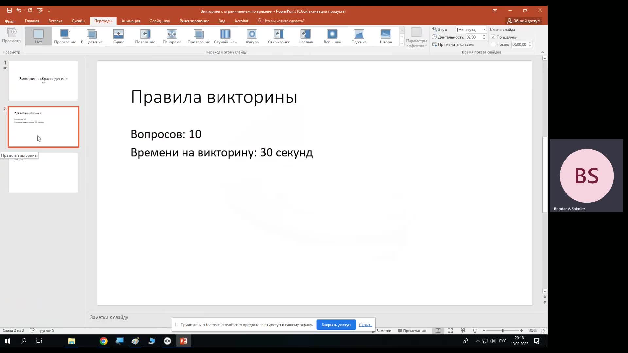Open the 'Acrobat' tab
Viewport: 628px width, 353px height.
click(x=241, y=21)
